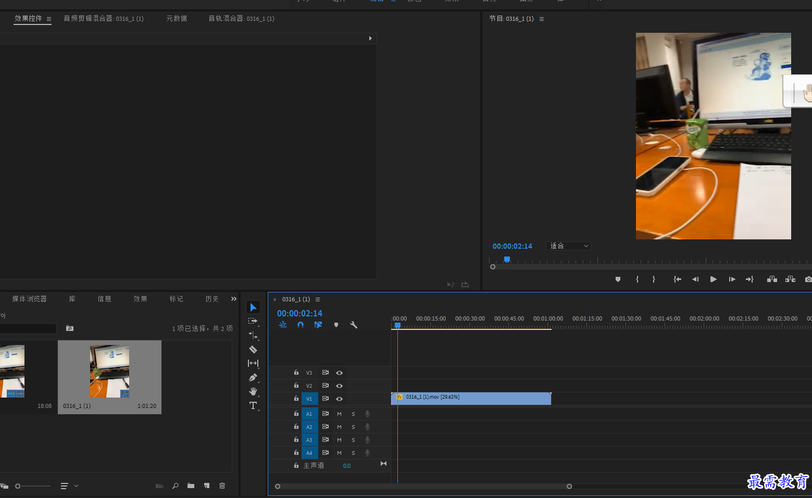Toggle linked selection in timeline

click(x=318, y=325)
